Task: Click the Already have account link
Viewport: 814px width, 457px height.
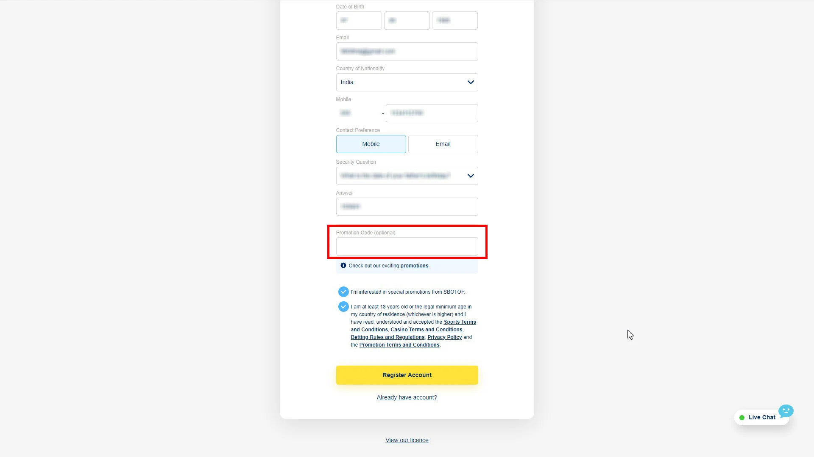Action: (x=407, y=397)
